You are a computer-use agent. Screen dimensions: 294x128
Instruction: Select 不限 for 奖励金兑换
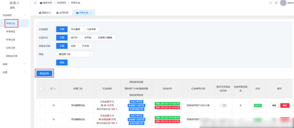click(x=62, y=46)
